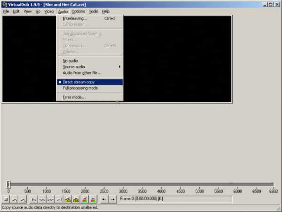Close the open Audio menu
Viewport: 282px width, 212px height.
tap(63, 12)
